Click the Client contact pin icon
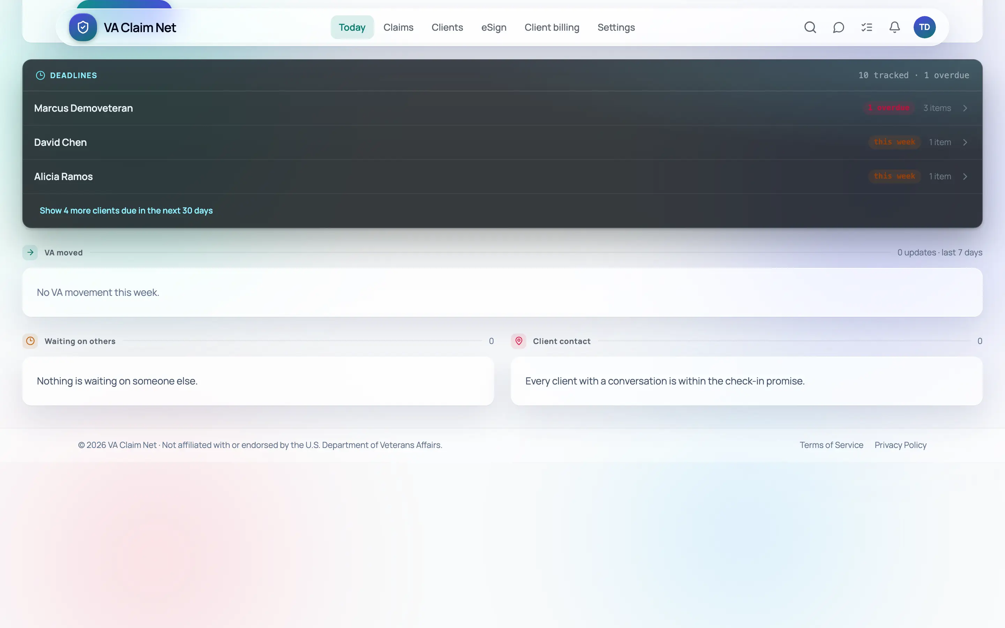This screenshot has width=1005, height=628. [519, 341]
